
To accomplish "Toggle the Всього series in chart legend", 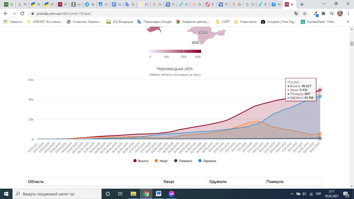I will [x=141, y=161].
